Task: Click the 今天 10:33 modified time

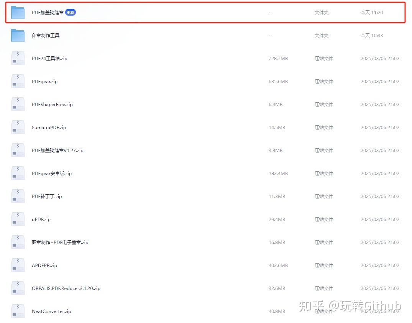Action: [x=371, y=36]
